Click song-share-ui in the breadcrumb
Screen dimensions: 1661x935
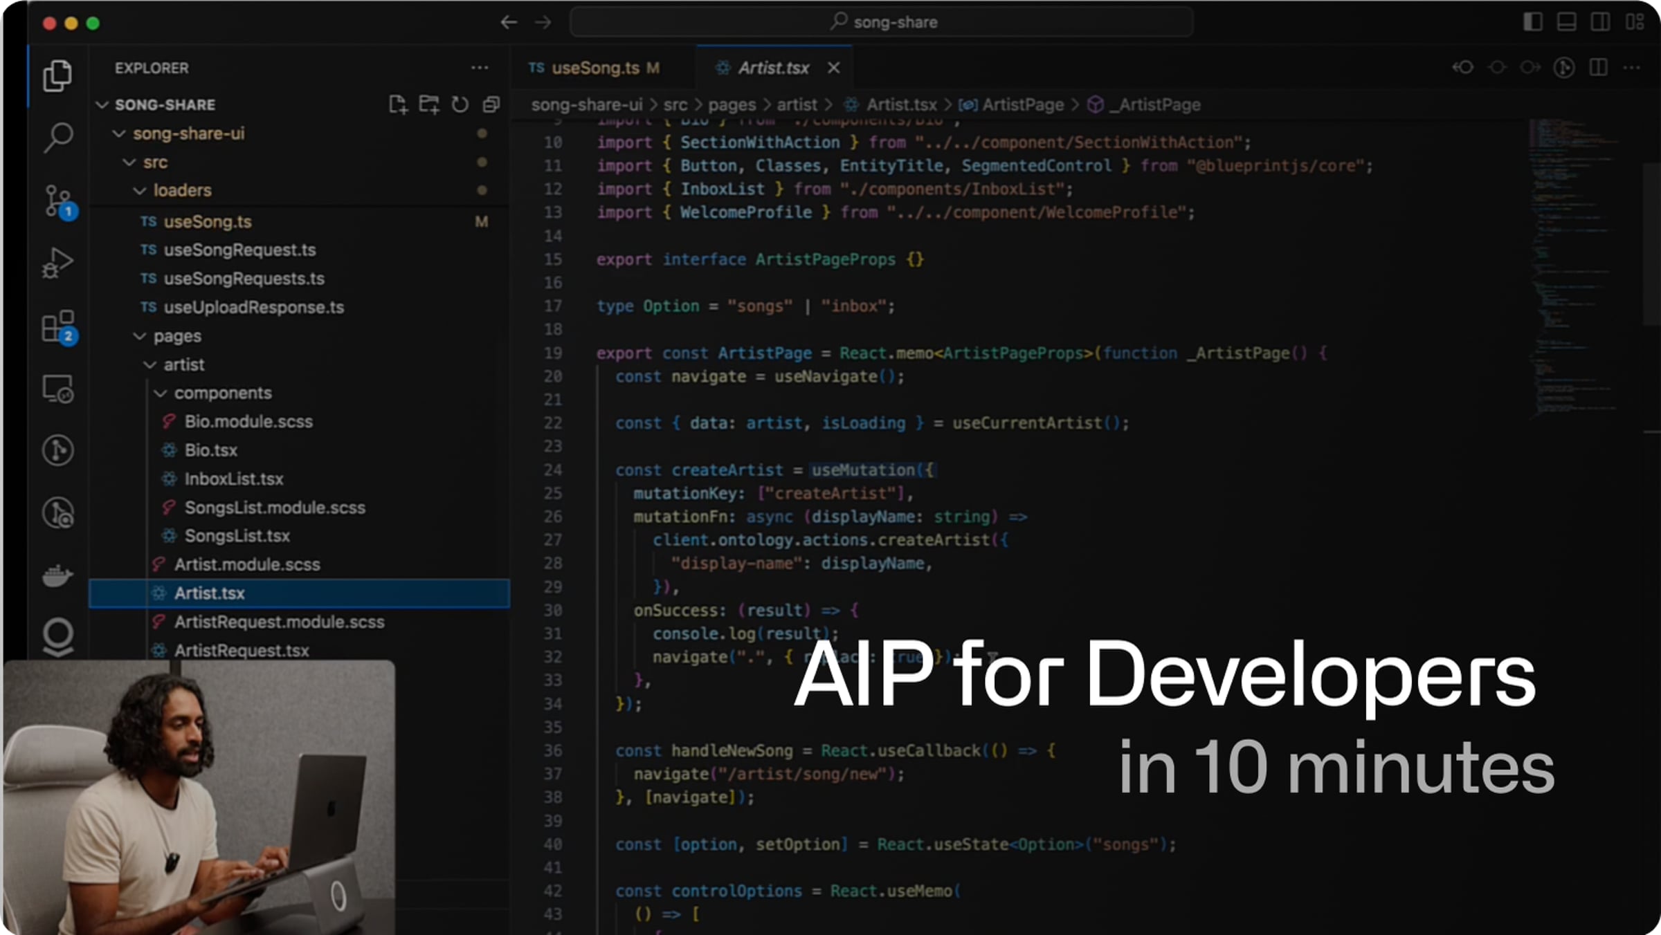pyautogui.click(x=587, y=105)
